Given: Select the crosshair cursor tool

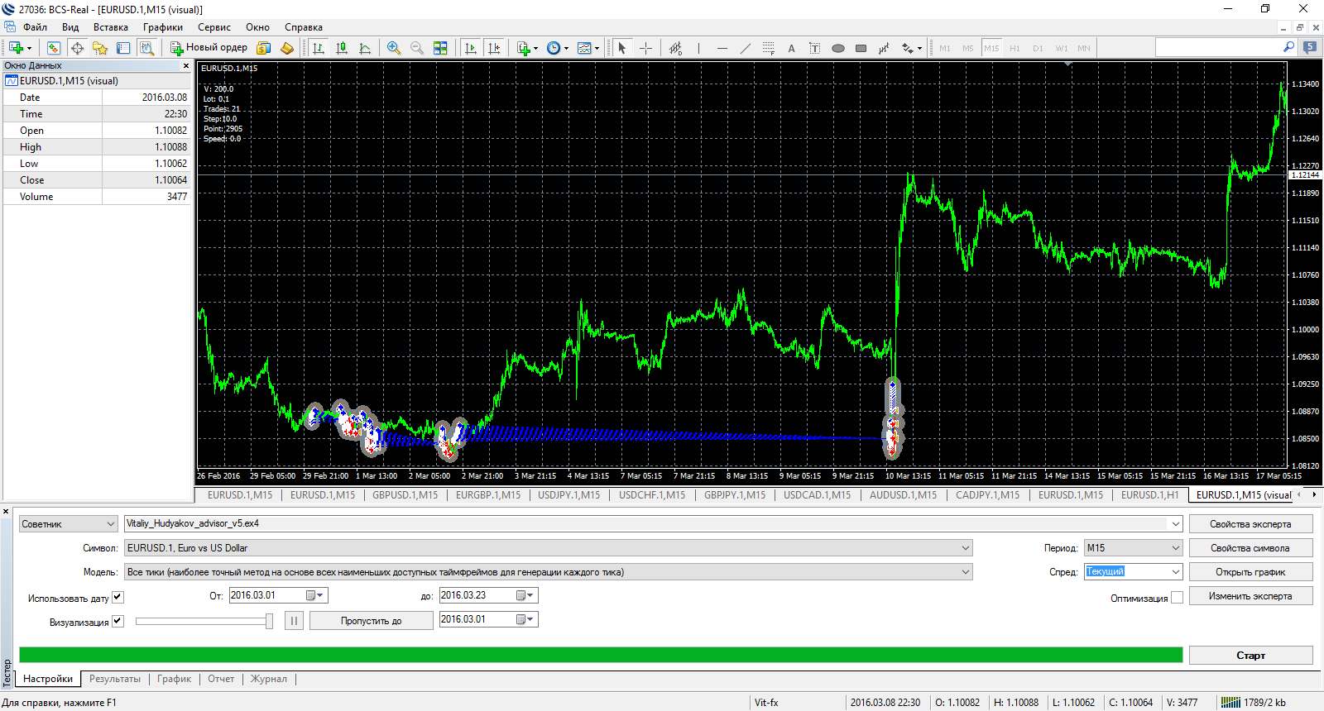Looking at the screenshot, I should click(645, 48).
